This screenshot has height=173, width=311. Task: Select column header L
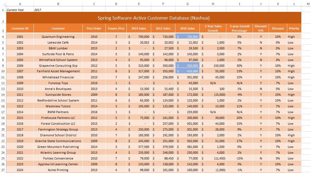pyautogui.click(x=294, y=4)
